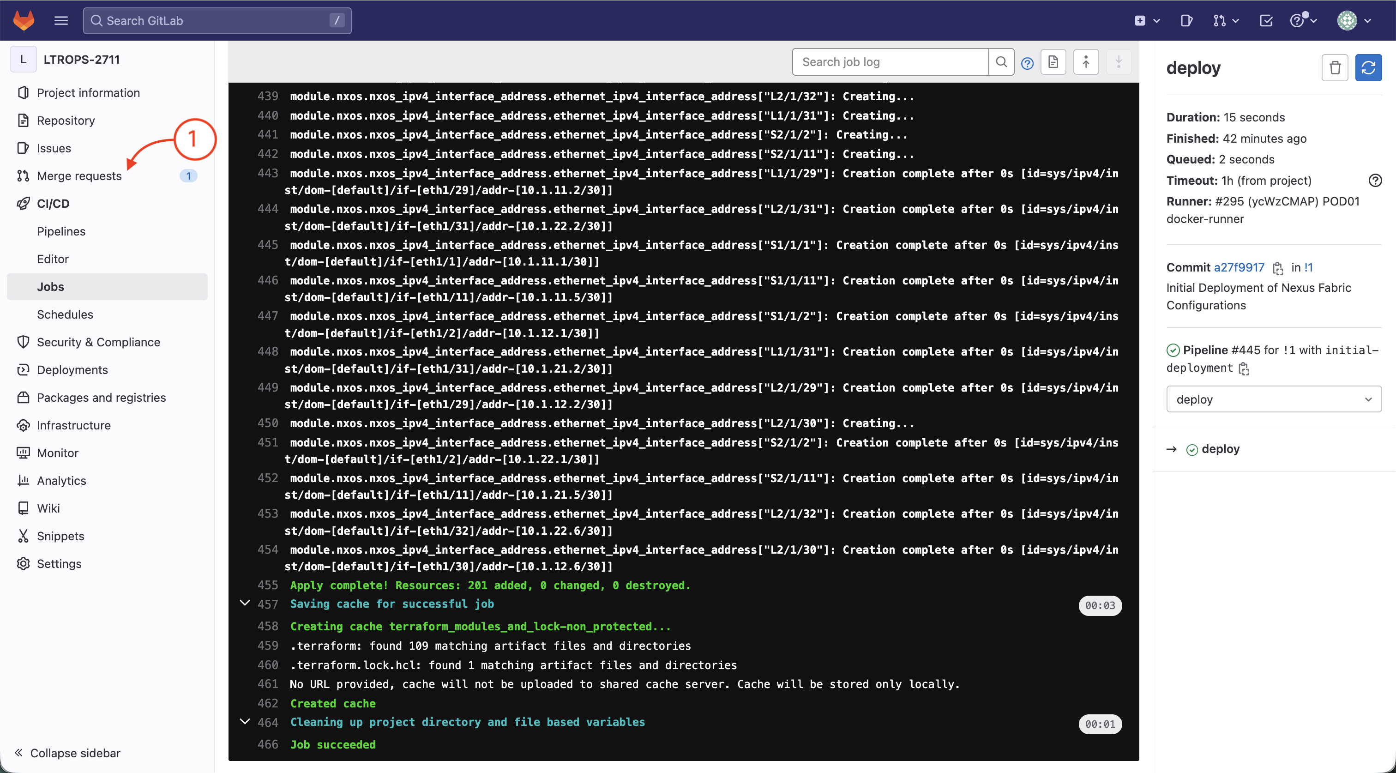Collapse the Cleaning up project directory section
1396x773 pixels.
point(245,721)
